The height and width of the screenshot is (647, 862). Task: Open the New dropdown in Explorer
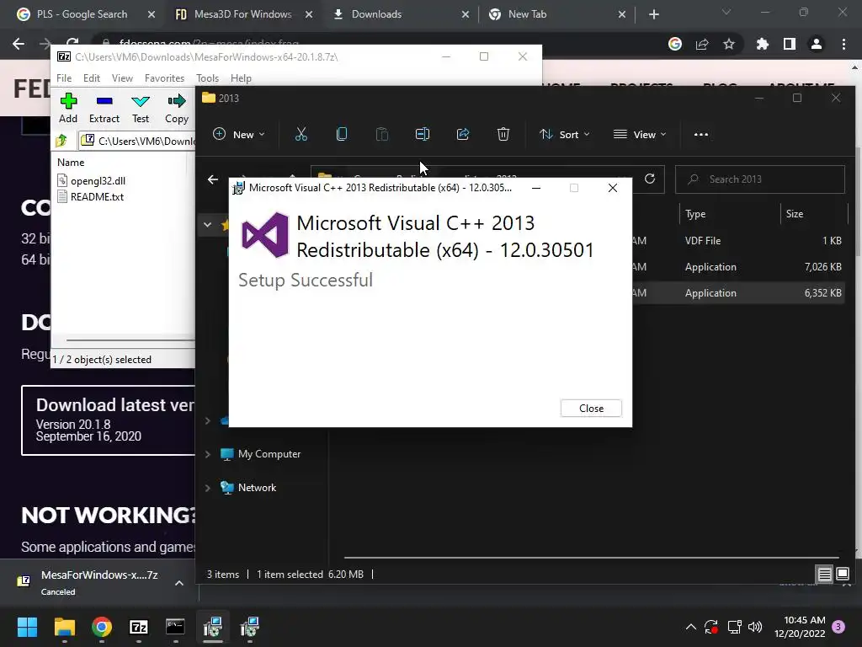coord(238,134)
